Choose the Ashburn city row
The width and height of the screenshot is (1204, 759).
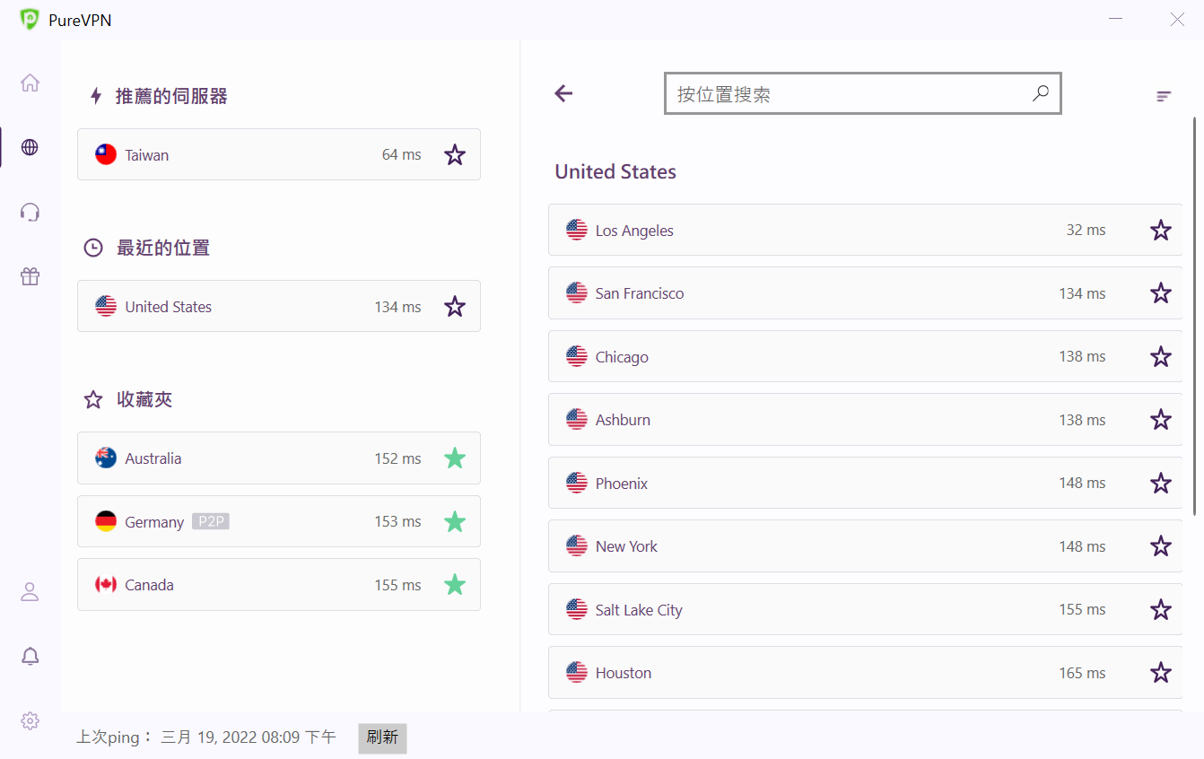(865, 420)
